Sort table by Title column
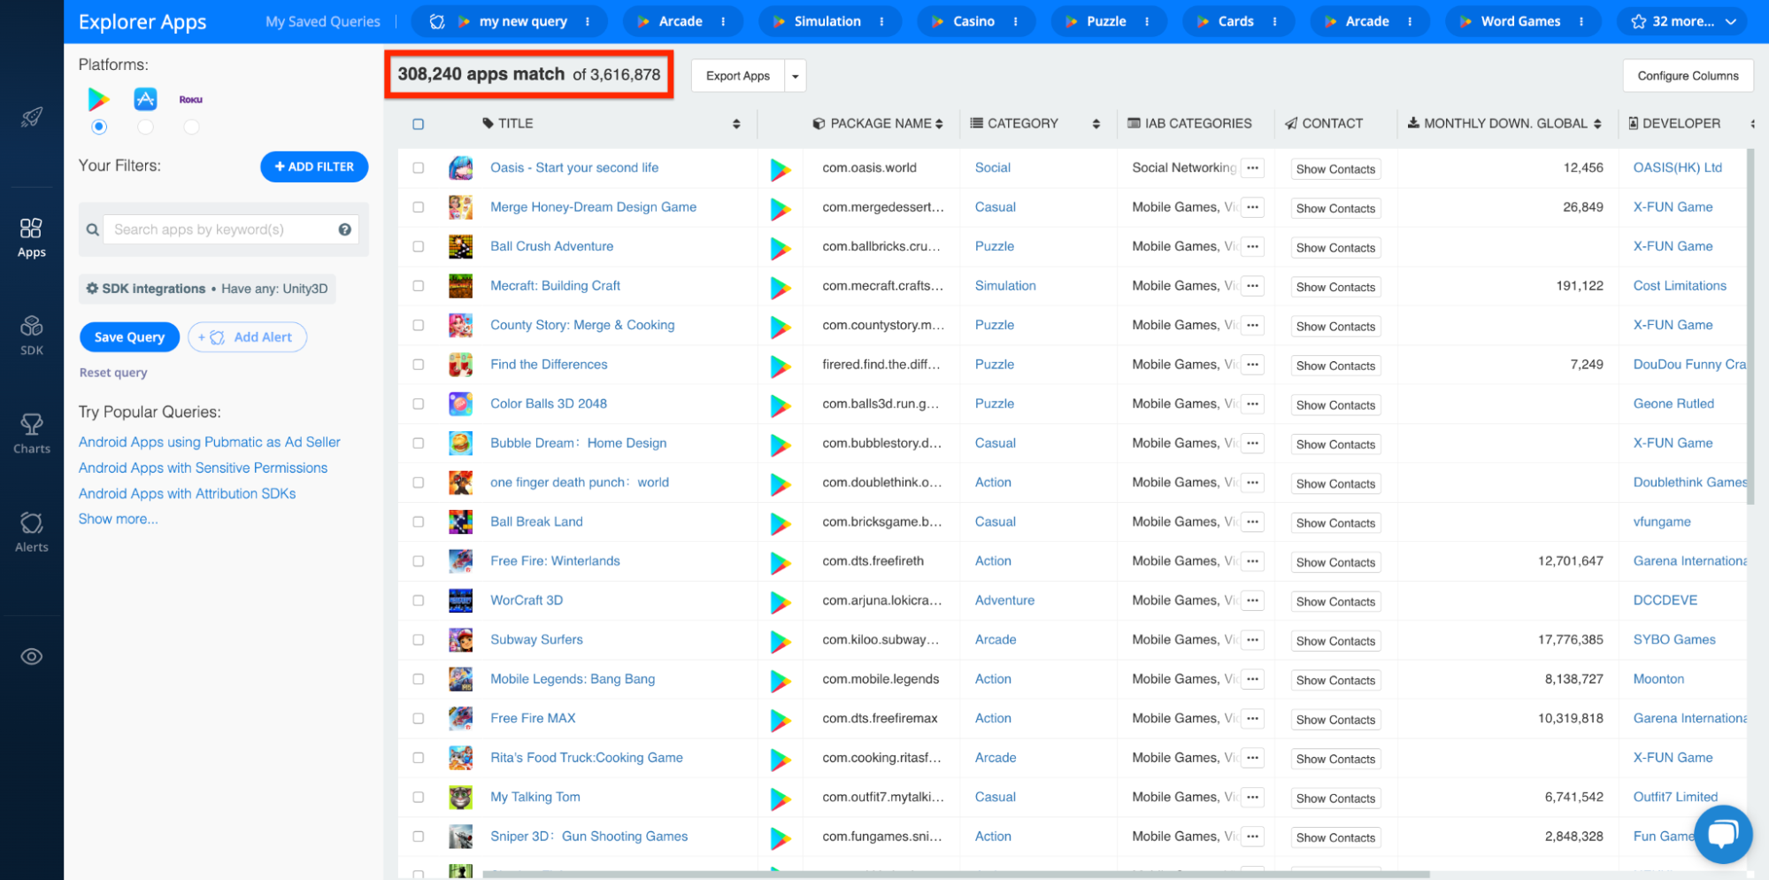1769x880 pixels. [736, 124]
